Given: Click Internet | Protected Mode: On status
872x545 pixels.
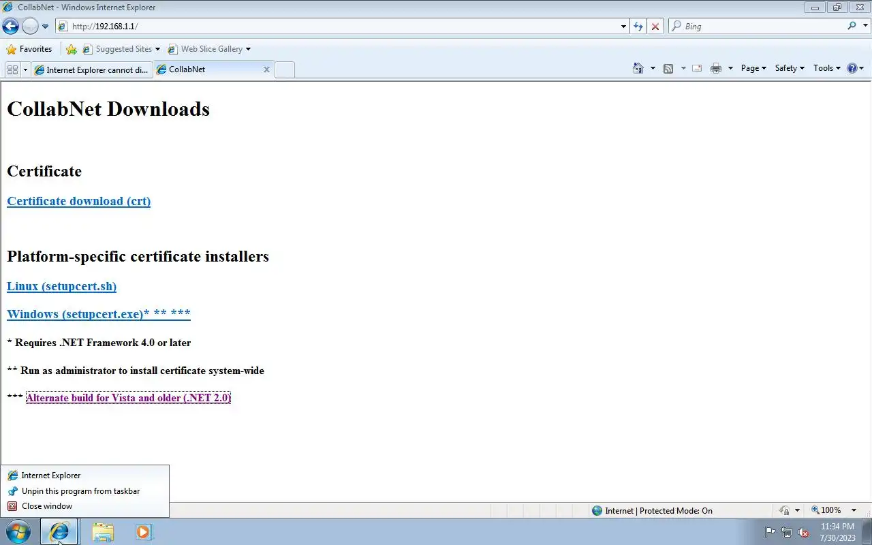Looking at the screenshot, I should [652, 510].
